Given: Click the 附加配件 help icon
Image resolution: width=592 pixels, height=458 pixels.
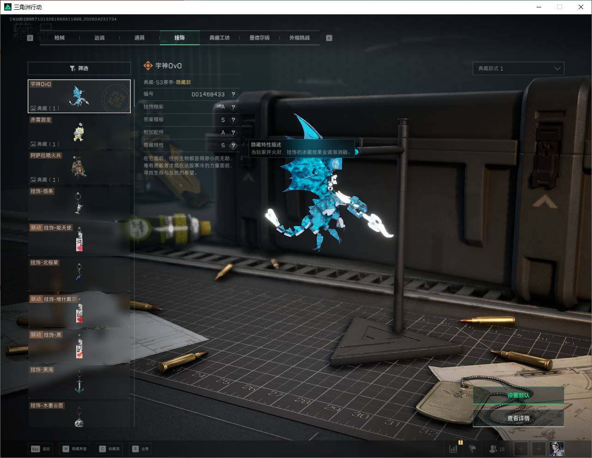Looking at the screenshot, I should tap(233, 133).
